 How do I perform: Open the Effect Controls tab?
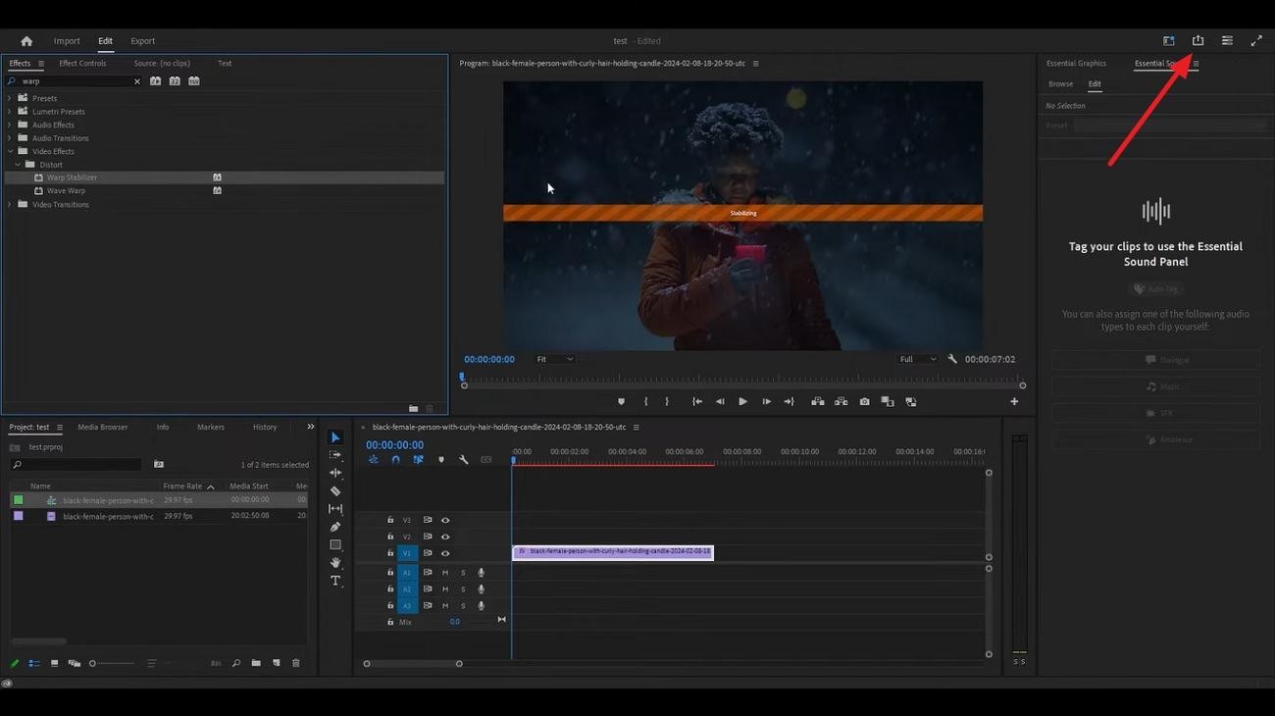82,64
